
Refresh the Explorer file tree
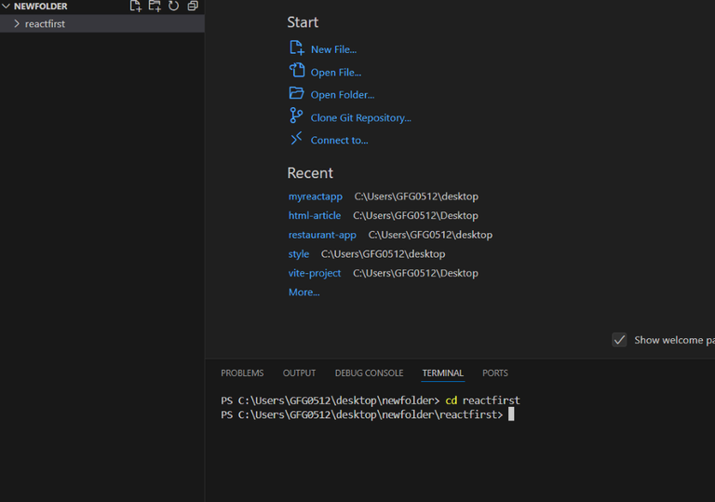(174, 6)
